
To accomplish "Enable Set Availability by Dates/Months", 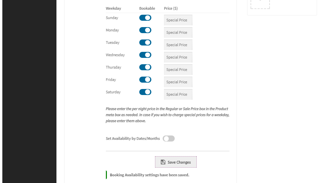I will (x=169, y=139).
